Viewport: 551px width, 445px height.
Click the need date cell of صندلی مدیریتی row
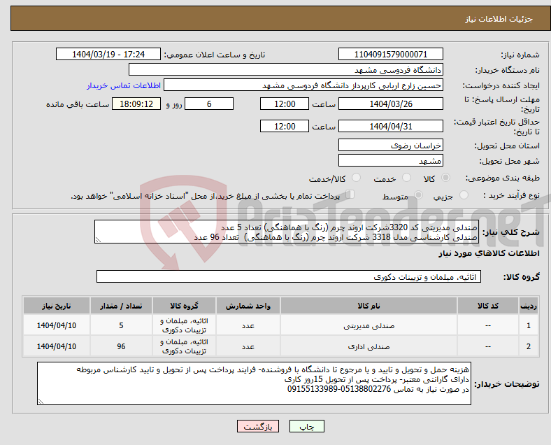coord(57,325)
